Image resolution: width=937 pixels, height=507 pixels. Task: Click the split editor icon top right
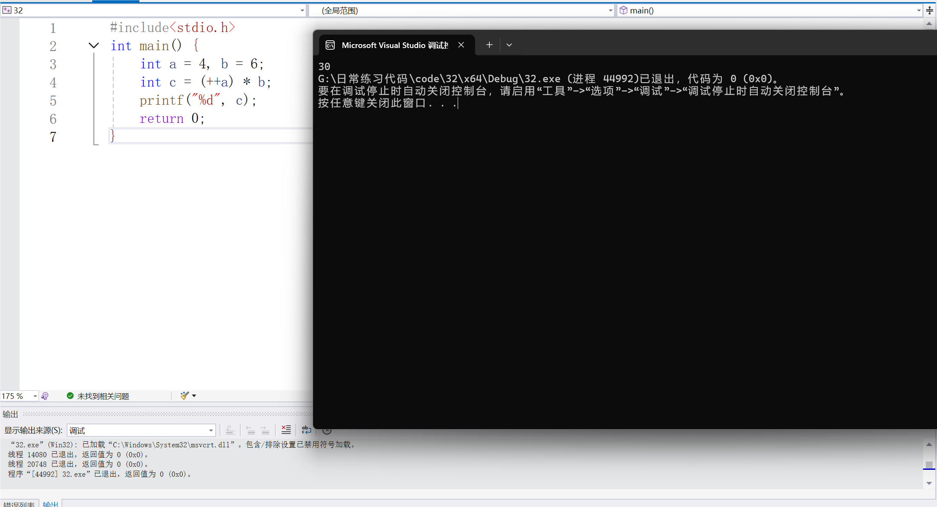tap(930, 10)
